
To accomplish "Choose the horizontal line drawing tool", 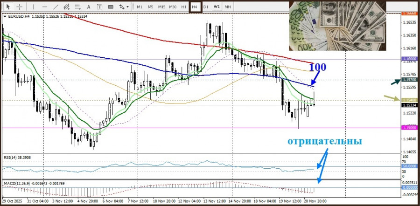I will [44, 7].
